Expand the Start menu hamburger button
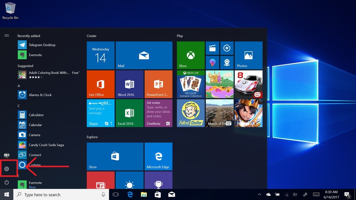This screenshot has width=356, height=200. pyautogui.click(x=7, y=35)
